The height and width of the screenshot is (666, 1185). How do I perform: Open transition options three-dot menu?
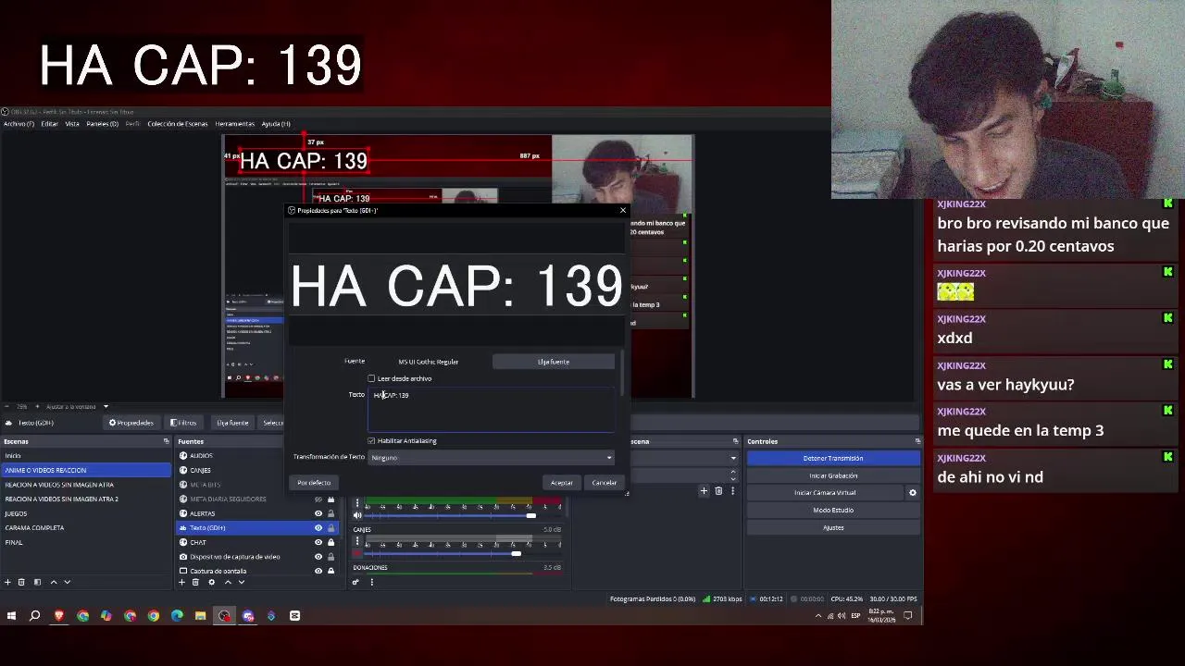(x=732, y=491)
